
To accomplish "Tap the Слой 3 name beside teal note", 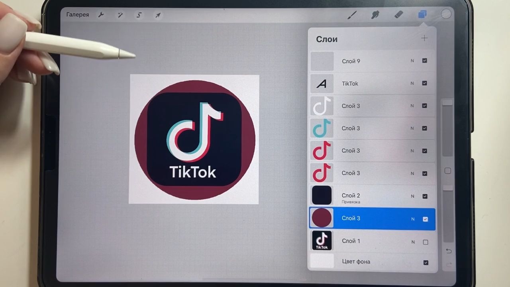I will (351, 128).
